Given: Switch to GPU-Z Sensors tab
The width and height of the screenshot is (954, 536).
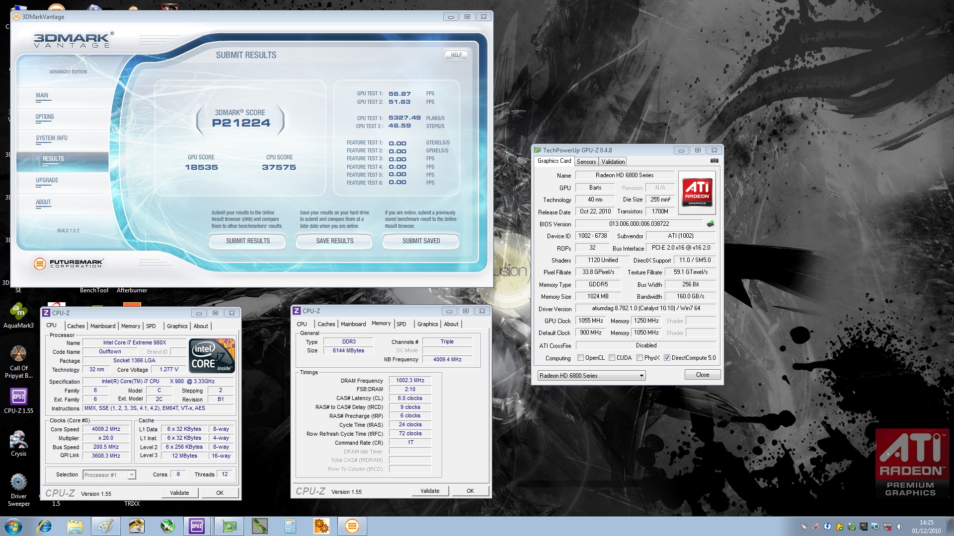Looking at the screenshot, I should [x=586, y=162].
